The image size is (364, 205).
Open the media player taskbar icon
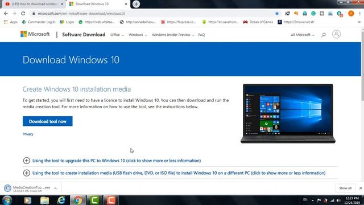(x=28, y=200)
